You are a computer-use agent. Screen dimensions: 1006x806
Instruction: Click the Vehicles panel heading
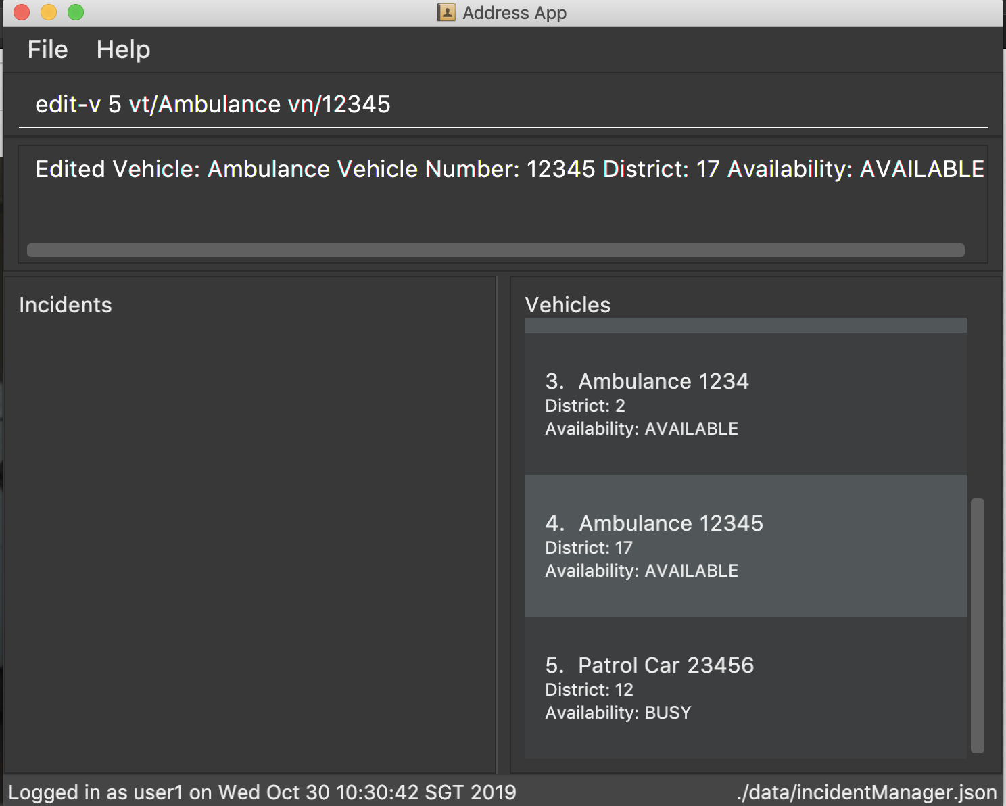point(568,305)
